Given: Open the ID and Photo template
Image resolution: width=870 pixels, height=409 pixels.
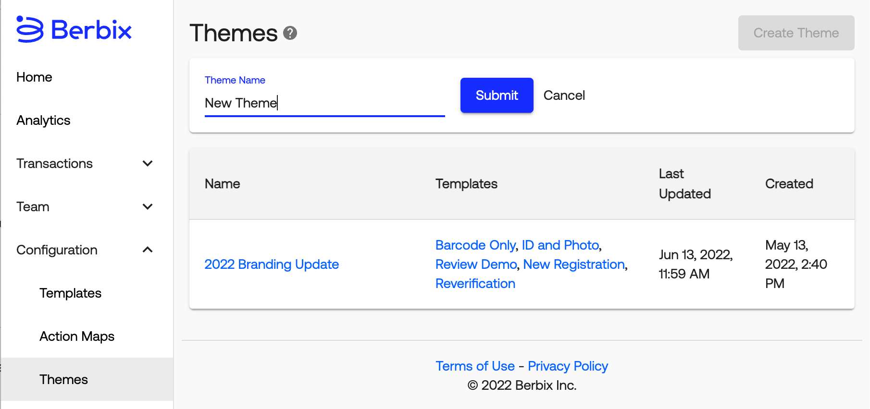Looking at the screenshot, I should [x=560, y=245].
